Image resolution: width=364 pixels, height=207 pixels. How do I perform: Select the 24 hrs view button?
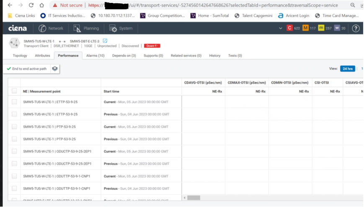pos(347,69)
